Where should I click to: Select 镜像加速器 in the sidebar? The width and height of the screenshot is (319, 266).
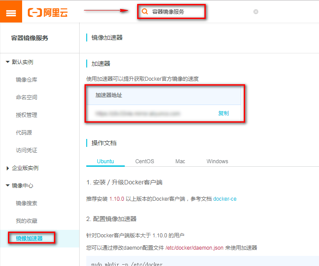pyautogui.click(x=29, y=239)
